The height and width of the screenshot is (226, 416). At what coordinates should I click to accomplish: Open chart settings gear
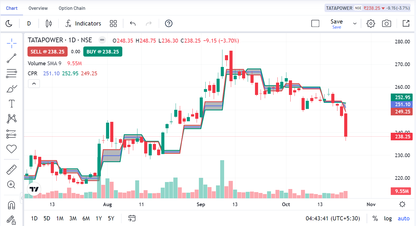click(x=371, y=24)
